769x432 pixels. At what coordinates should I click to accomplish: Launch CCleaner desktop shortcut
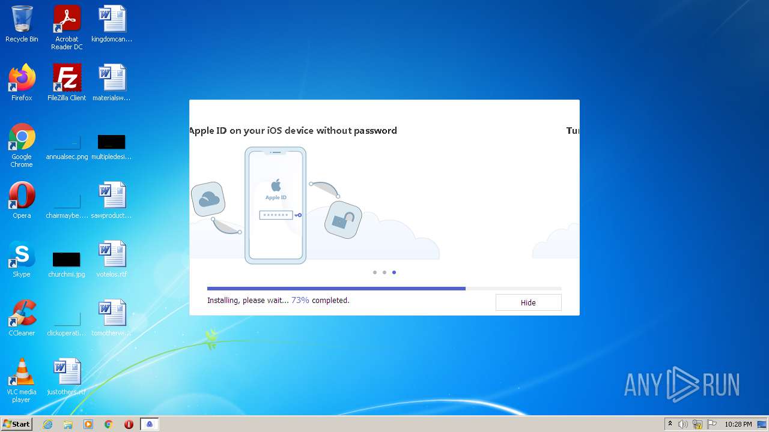(x=22, y=318)
